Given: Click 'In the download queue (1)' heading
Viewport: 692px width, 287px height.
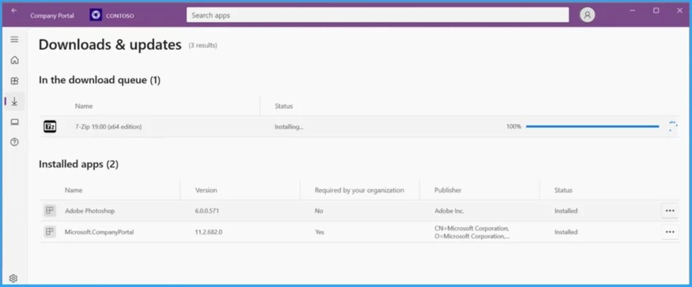Looking at the screenshot, I should (100, 80).
